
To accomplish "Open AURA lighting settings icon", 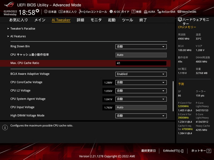I will pos(146,11).
